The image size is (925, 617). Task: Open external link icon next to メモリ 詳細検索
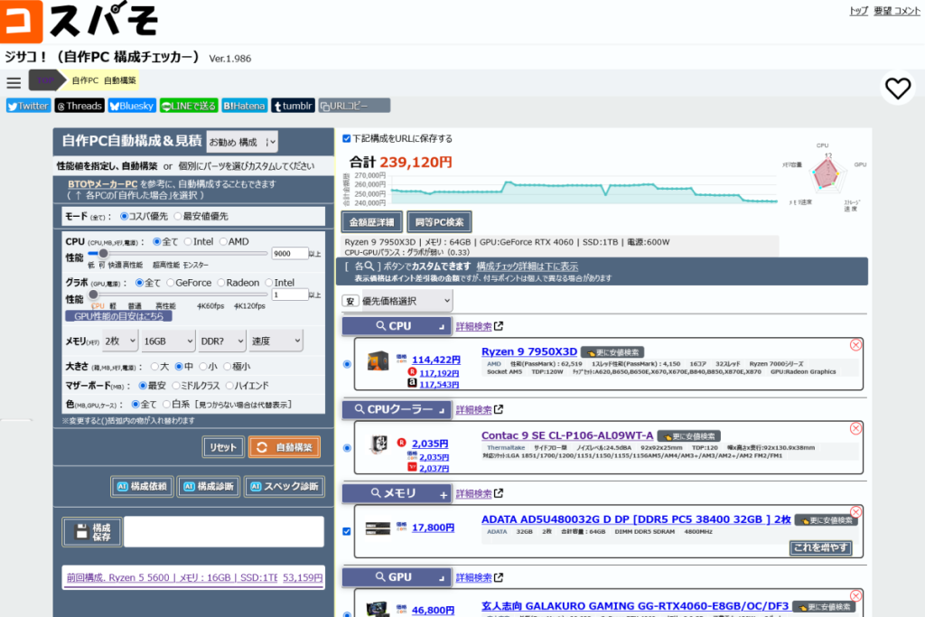(499, 493)
